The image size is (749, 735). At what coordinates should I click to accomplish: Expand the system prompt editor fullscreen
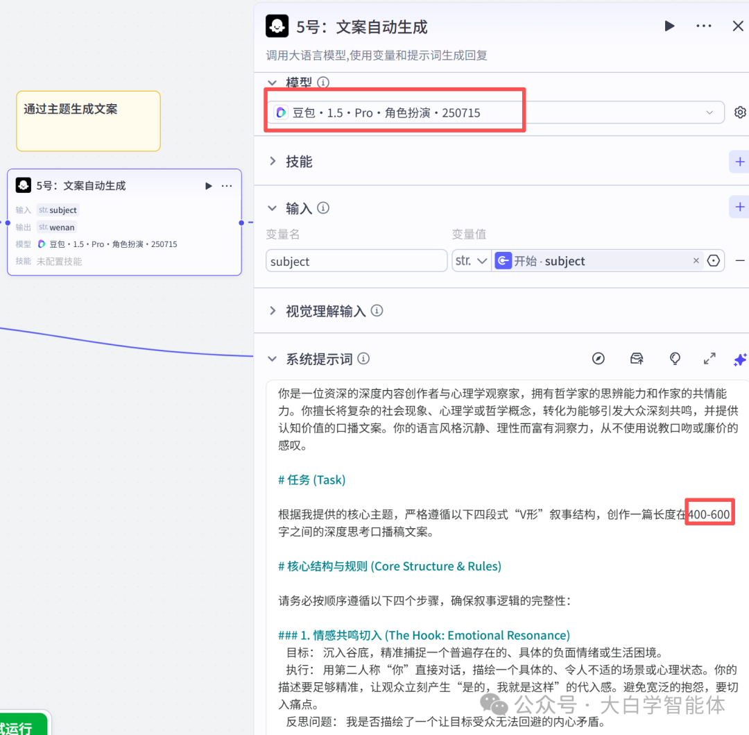click(x=710, y=358)
